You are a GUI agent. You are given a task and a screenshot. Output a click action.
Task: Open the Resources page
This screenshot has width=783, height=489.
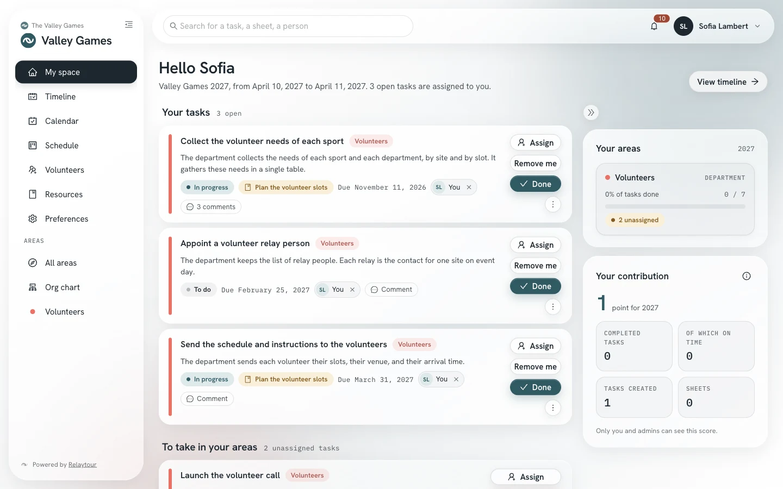click(76, 195)
